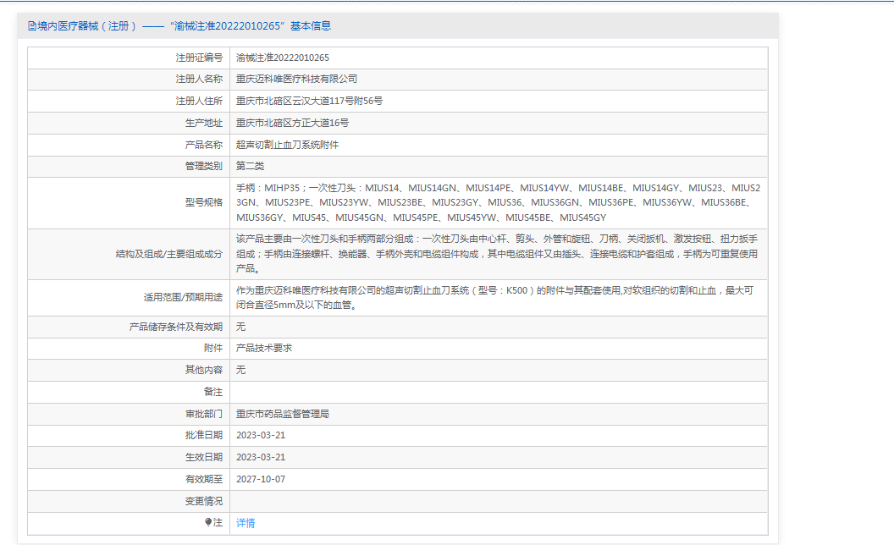Click the model list starting with 手柄：MIHP35

tap(499, 202)
